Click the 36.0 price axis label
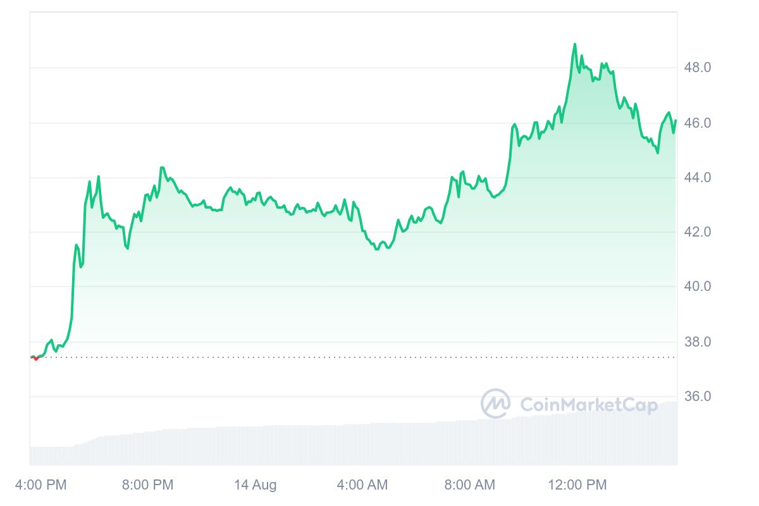759x506 pixels. click(698, 397)
